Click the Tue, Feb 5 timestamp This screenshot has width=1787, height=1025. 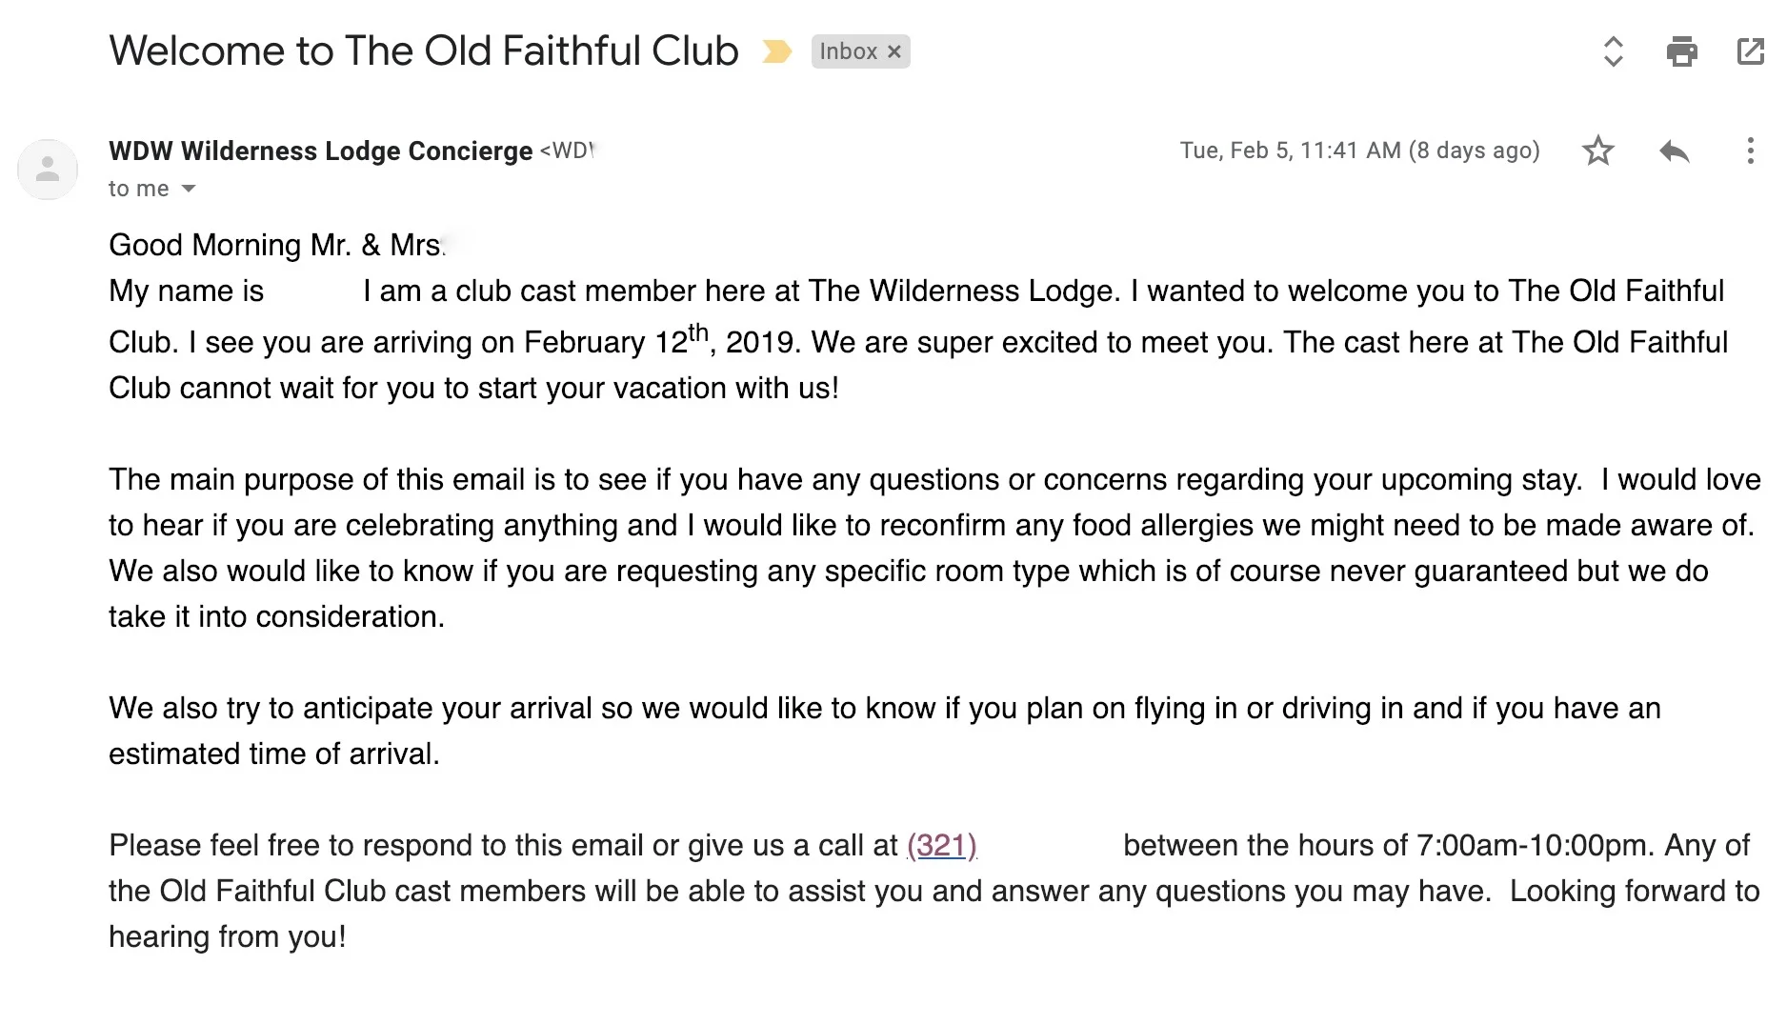click(x=1359, y=151)
